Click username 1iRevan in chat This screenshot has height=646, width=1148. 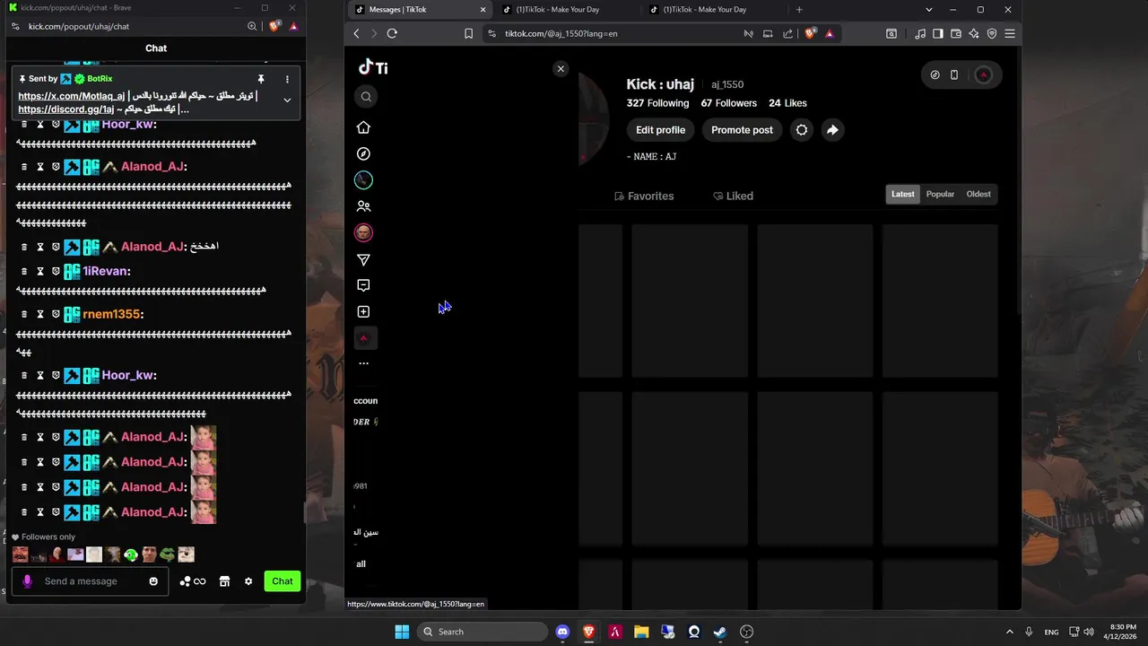click(107, 271)
